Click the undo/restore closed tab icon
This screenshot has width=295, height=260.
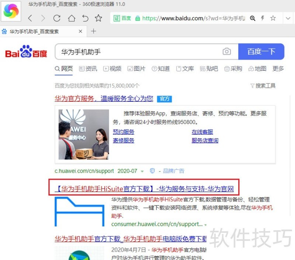85,18
